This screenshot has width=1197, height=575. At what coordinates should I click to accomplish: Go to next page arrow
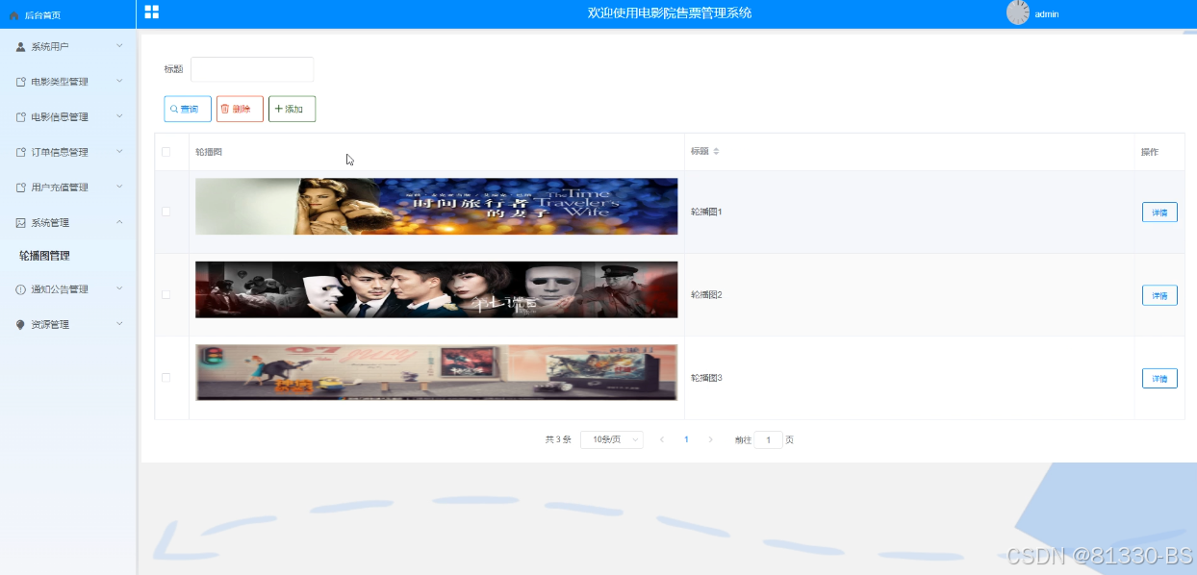tap(711, 439)
